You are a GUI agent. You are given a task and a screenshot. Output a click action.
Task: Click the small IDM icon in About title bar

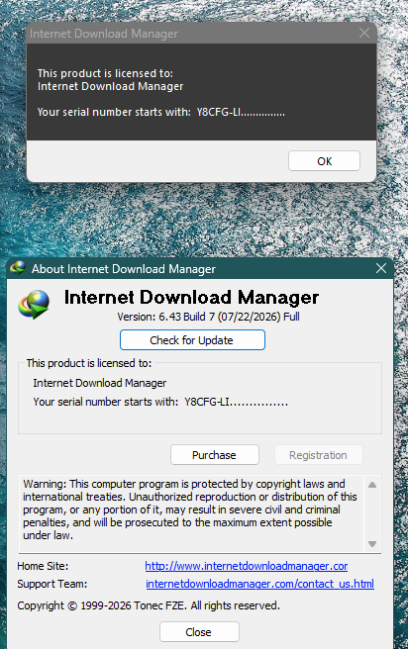[18, 269]
